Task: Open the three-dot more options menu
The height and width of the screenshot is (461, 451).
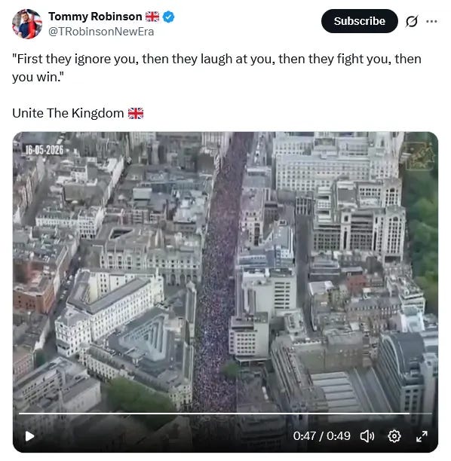Action: [x=431, y=21]
